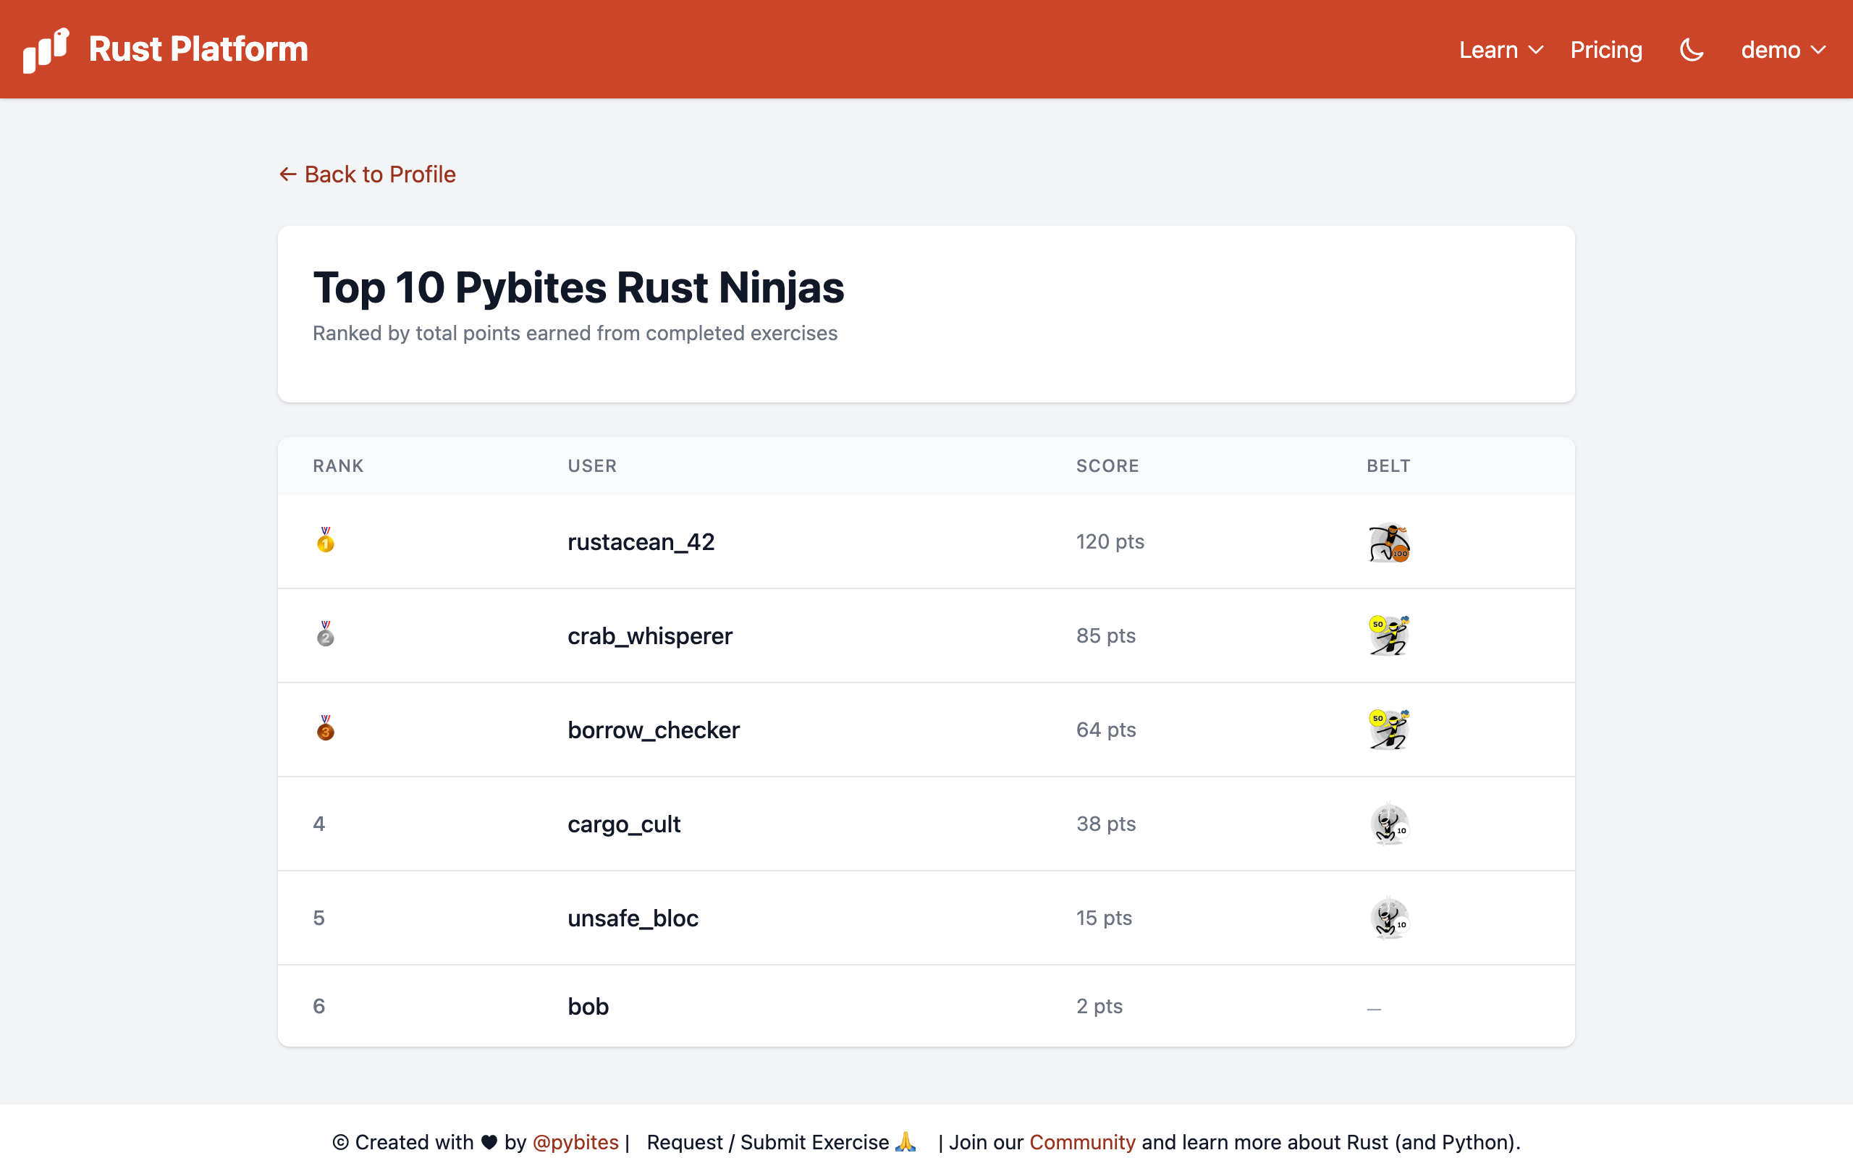
Task: Click cargo_cult's 10 belt ninja badge
Action: pos(1388,824)
